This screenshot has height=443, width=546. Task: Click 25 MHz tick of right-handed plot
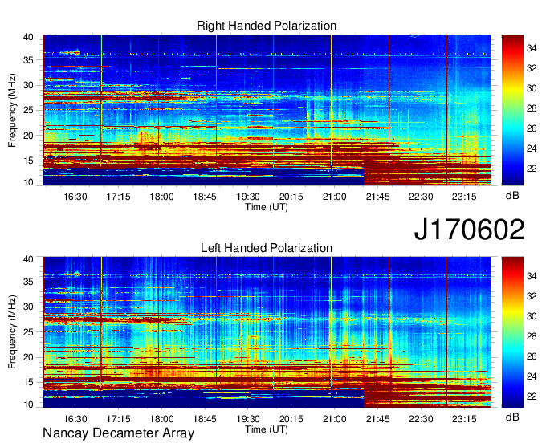tap(28, 110)
